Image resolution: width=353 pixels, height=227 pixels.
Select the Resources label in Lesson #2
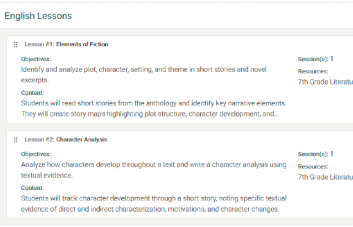click(313, 167)
